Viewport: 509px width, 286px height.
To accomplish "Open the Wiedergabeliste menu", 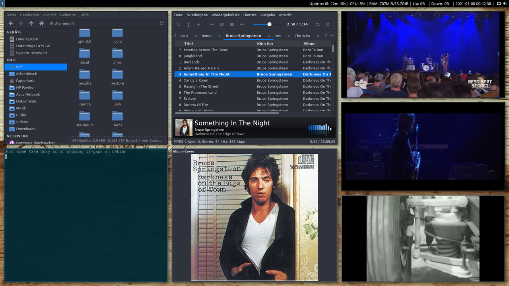I will (x=225, y=15).
